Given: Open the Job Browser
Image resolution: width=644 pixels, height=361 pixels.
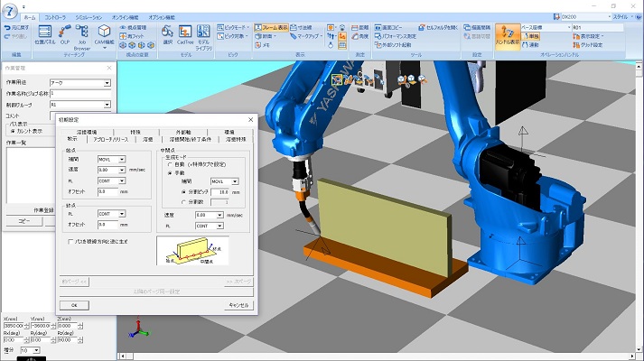Looking at the screenshot, I should point(83,35).
